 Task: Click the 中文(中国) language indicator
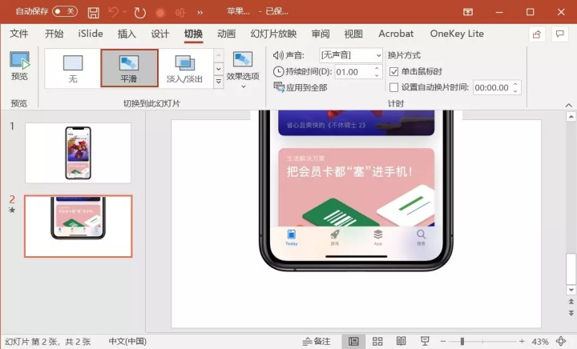[127, 342]
